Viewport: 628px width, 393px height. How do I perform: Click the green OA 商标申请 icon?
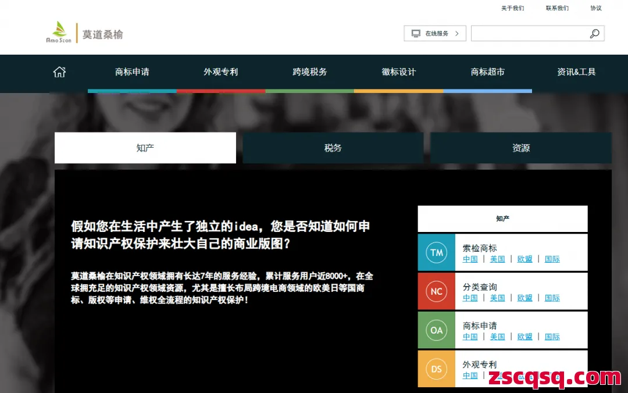point(436,330)
